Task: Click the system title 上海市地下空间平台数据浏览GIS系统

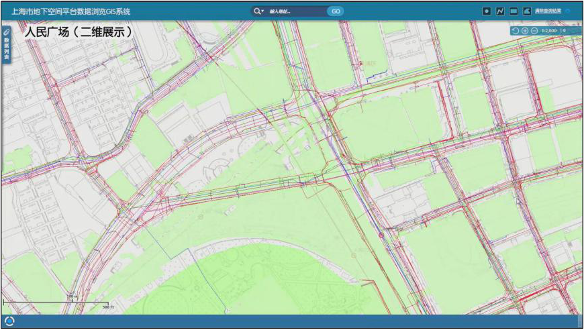Action: [71, 11]
